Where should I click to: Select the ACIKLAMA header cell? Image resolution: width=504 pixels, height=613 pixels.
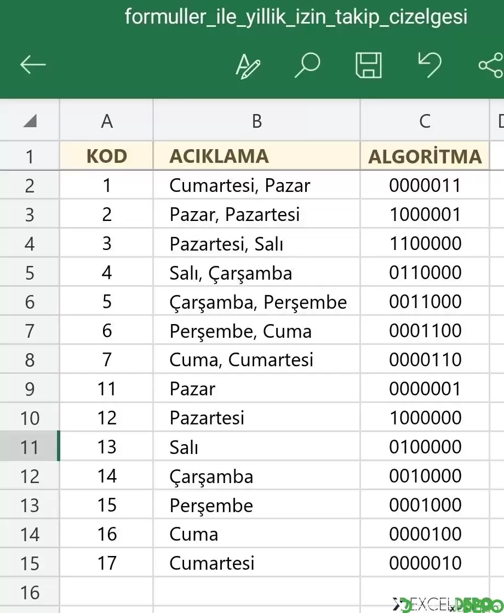[257, 156]
